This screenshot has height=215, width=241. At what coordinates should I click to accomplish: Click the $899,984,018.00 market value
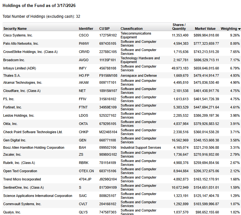(206, 35)
